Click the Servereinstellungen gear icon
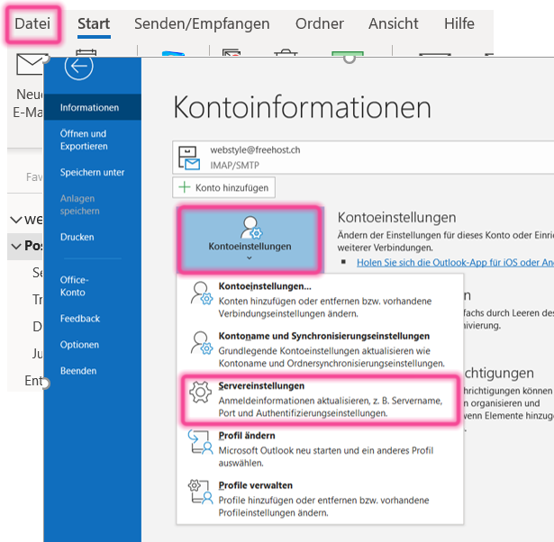554x542 pixels. pos(197,393)
